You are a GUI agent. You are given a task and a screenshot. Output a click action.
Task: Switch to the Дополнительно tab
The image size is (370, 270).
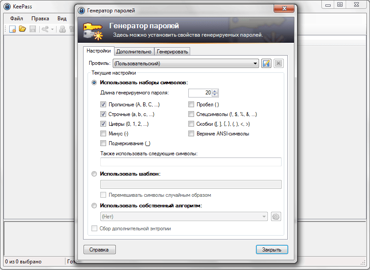[134, 52]
